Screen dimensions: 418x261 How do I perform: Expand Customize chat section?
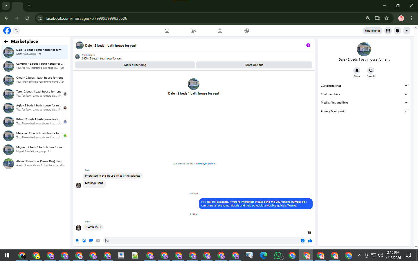coord(364,86)
